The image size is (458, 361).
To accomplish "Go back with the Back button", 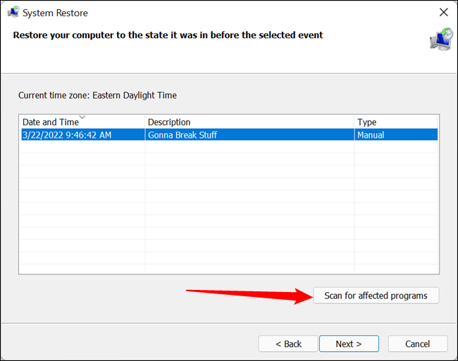I will 287,344.
